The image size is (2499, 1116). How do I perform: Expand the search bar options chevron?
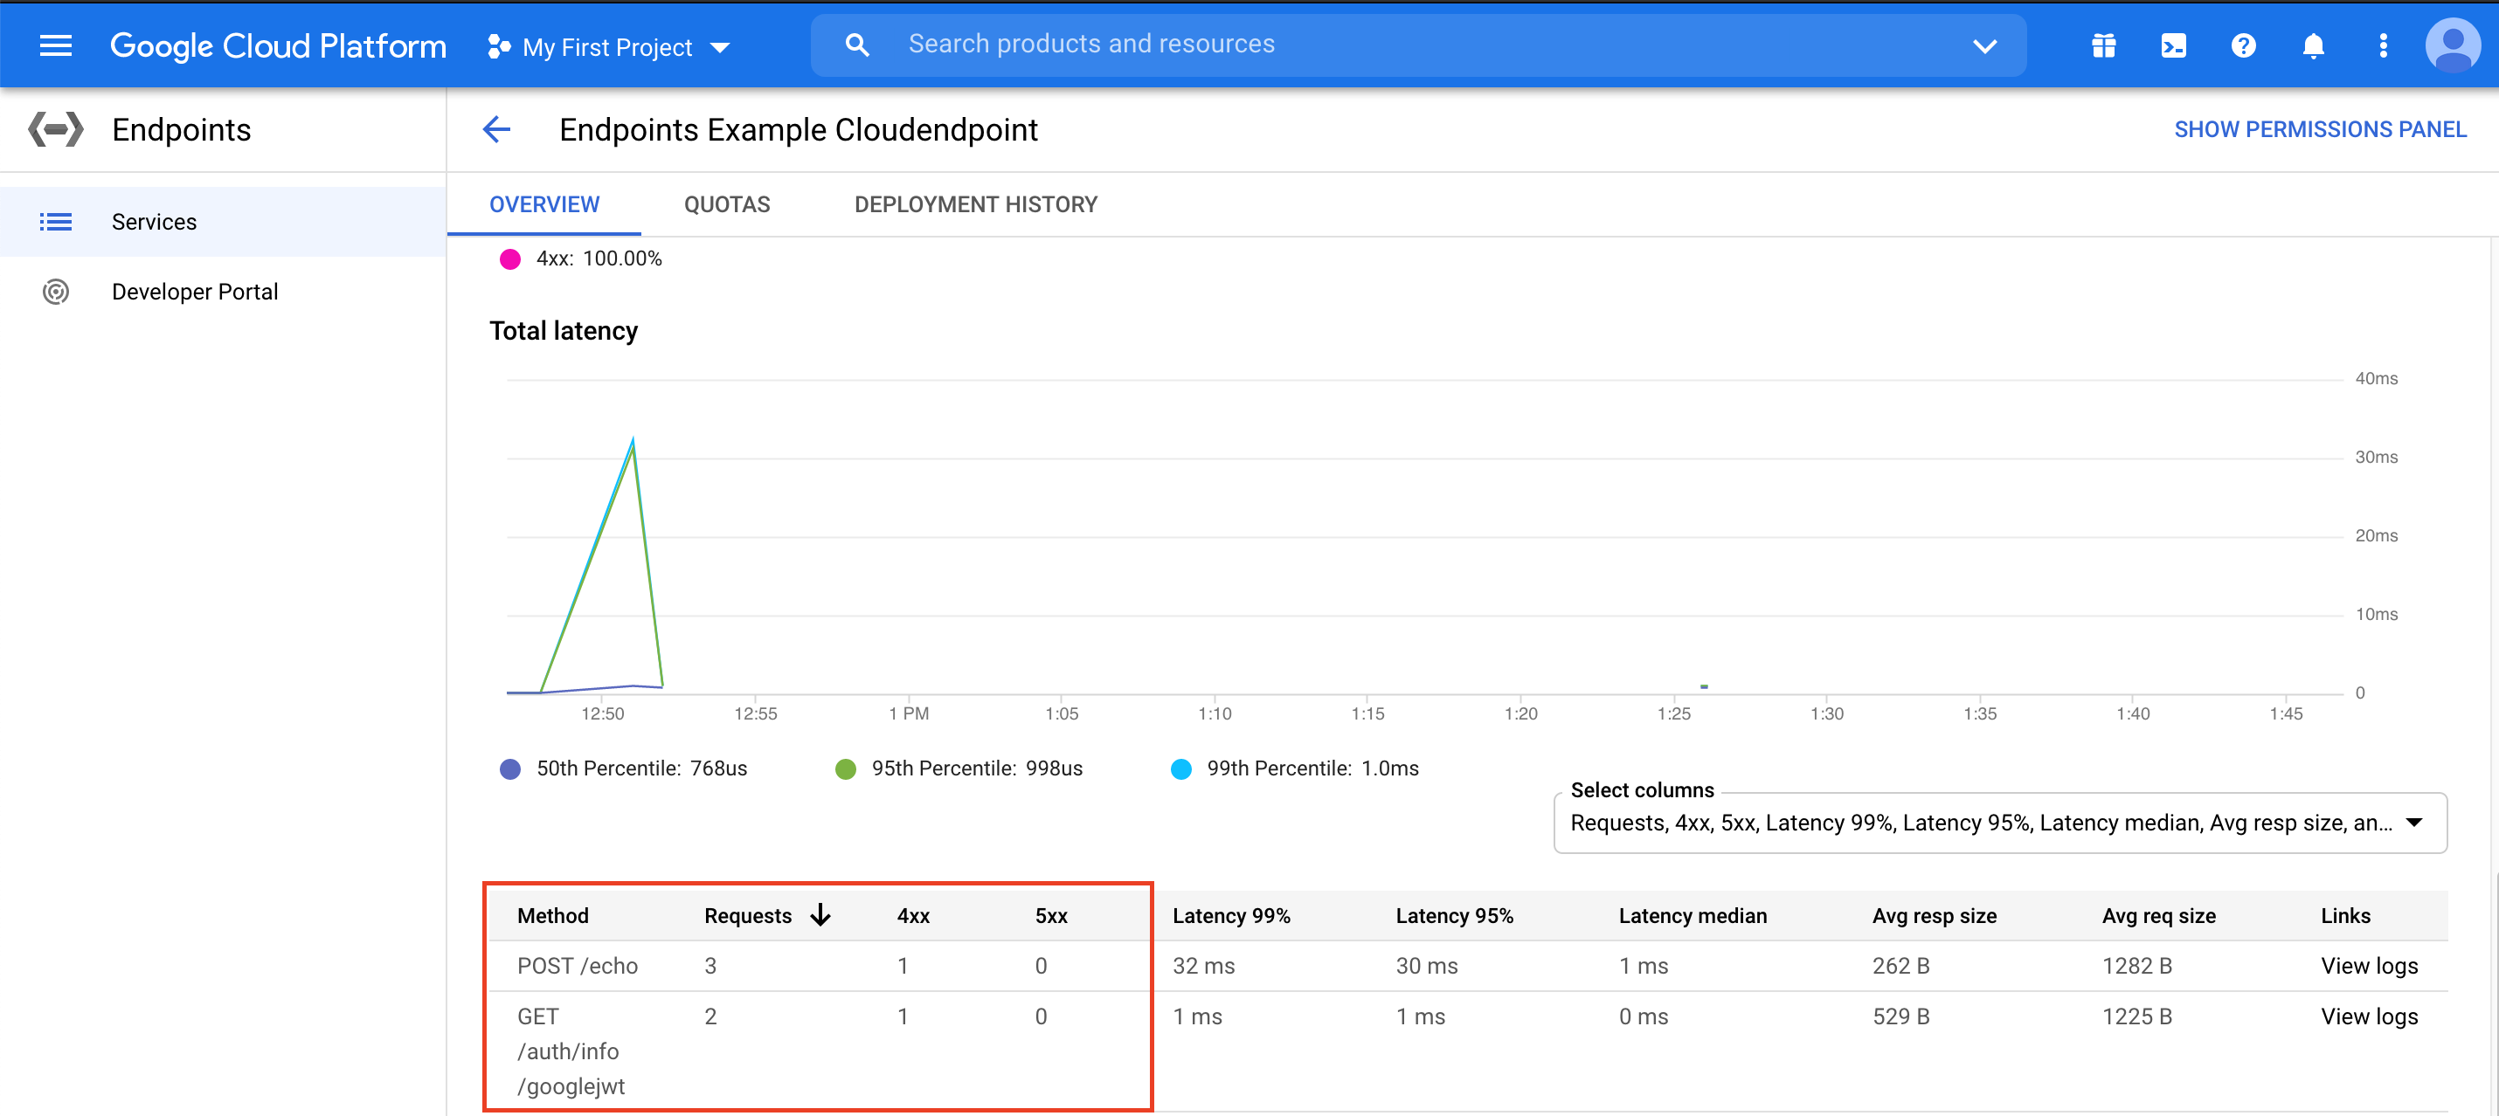(x=1985, y=45)
